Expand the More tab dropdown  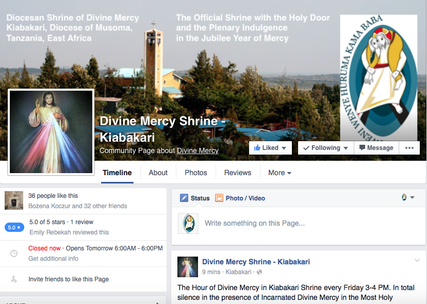tap(280, 173)
